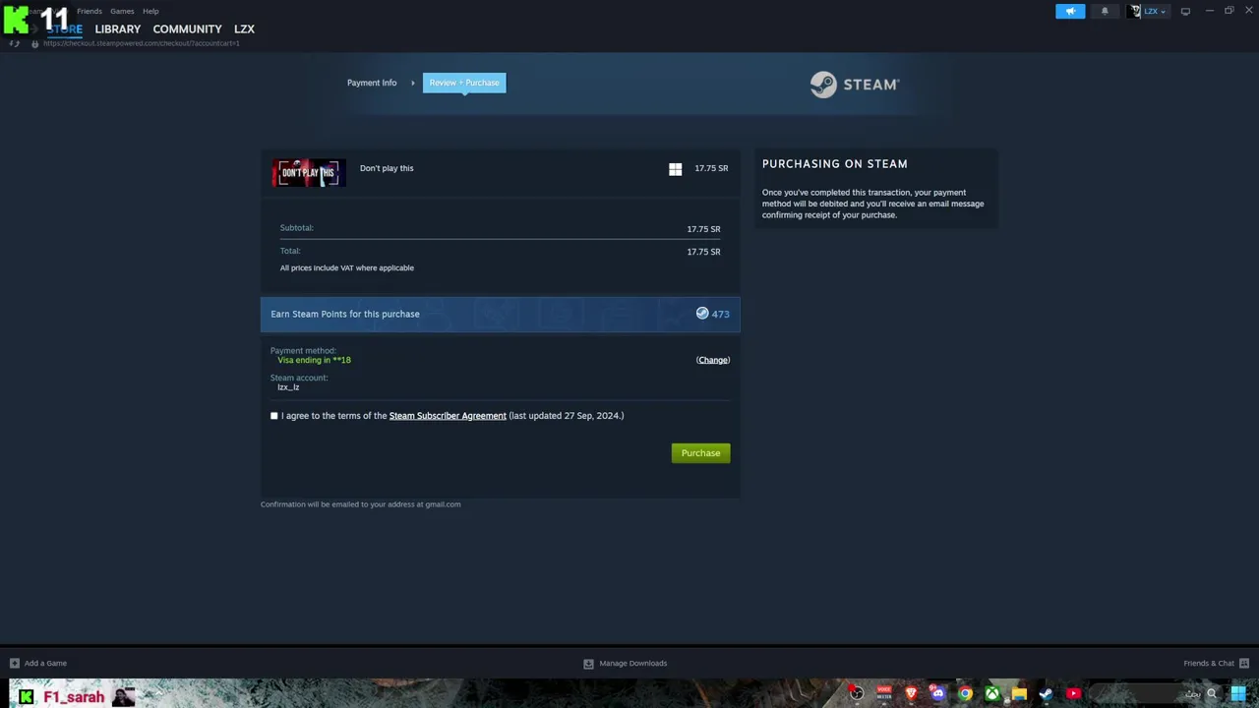This screenshot has width=1259, height=708.
Task: Click the Don't play this title
Action: point(387,168)
